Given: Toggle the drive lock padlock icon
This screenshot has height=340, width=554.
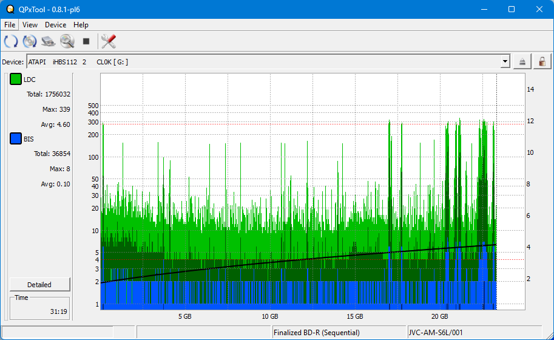Looking at the screenshot, I should click(x=542, y=61).
